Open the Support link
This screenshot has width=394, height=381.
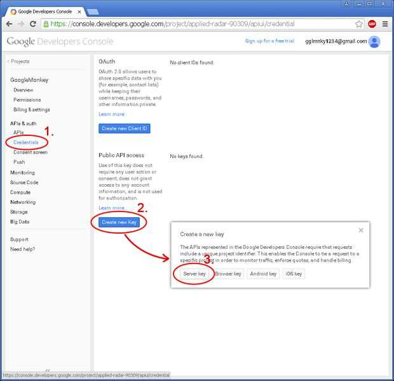click(x=19, y=239)
